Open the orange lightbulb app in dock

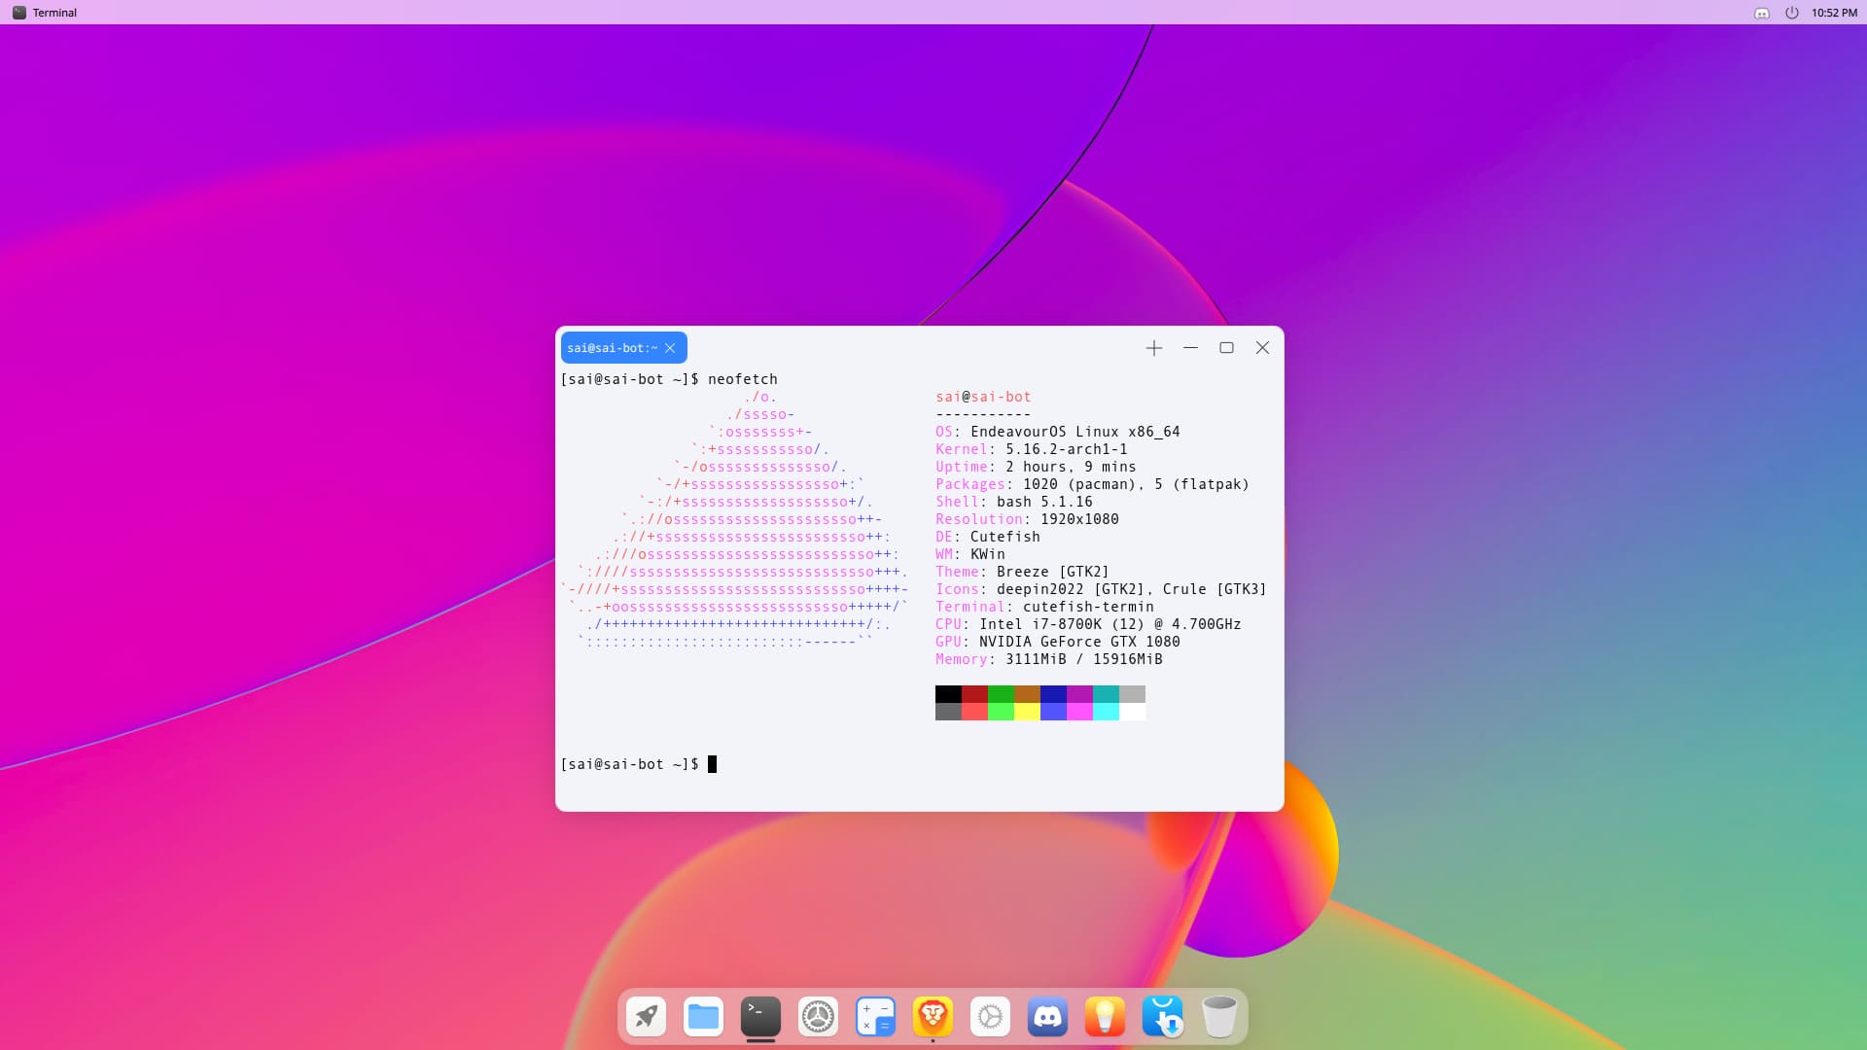(1105, 1017)
